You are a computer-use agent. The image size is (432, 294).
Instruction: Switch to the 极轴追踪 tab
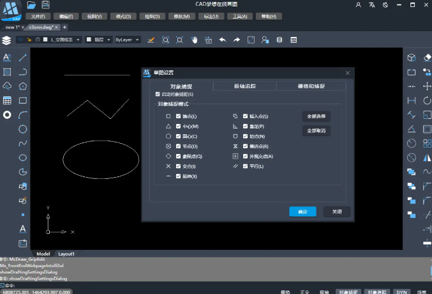244,86
